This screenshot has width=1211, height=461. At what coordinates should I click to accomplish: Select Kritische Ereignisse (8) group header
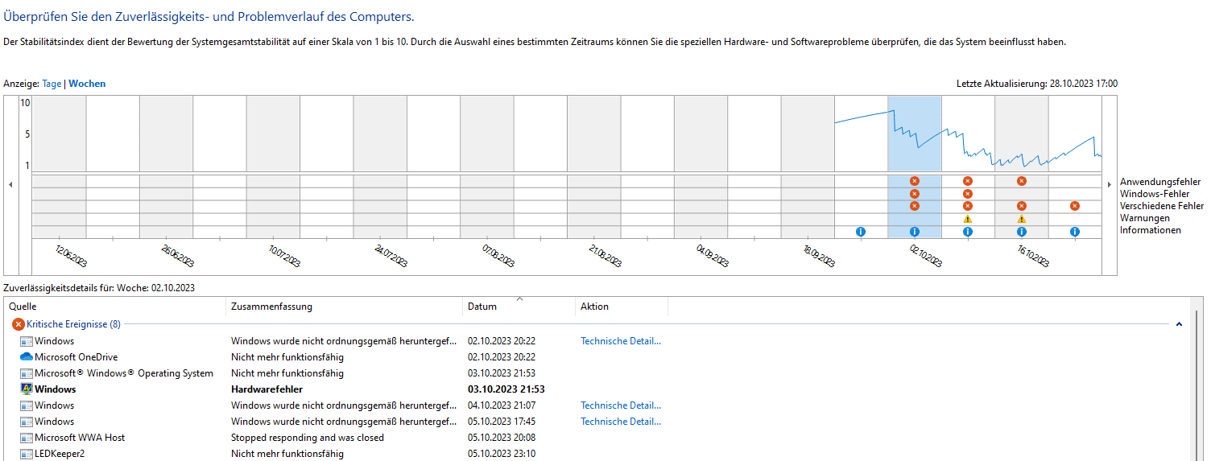click(x=73, y=324)
